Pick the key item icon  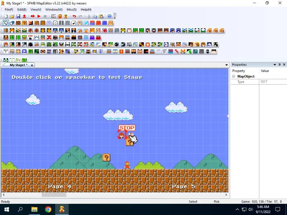point(111,31)
